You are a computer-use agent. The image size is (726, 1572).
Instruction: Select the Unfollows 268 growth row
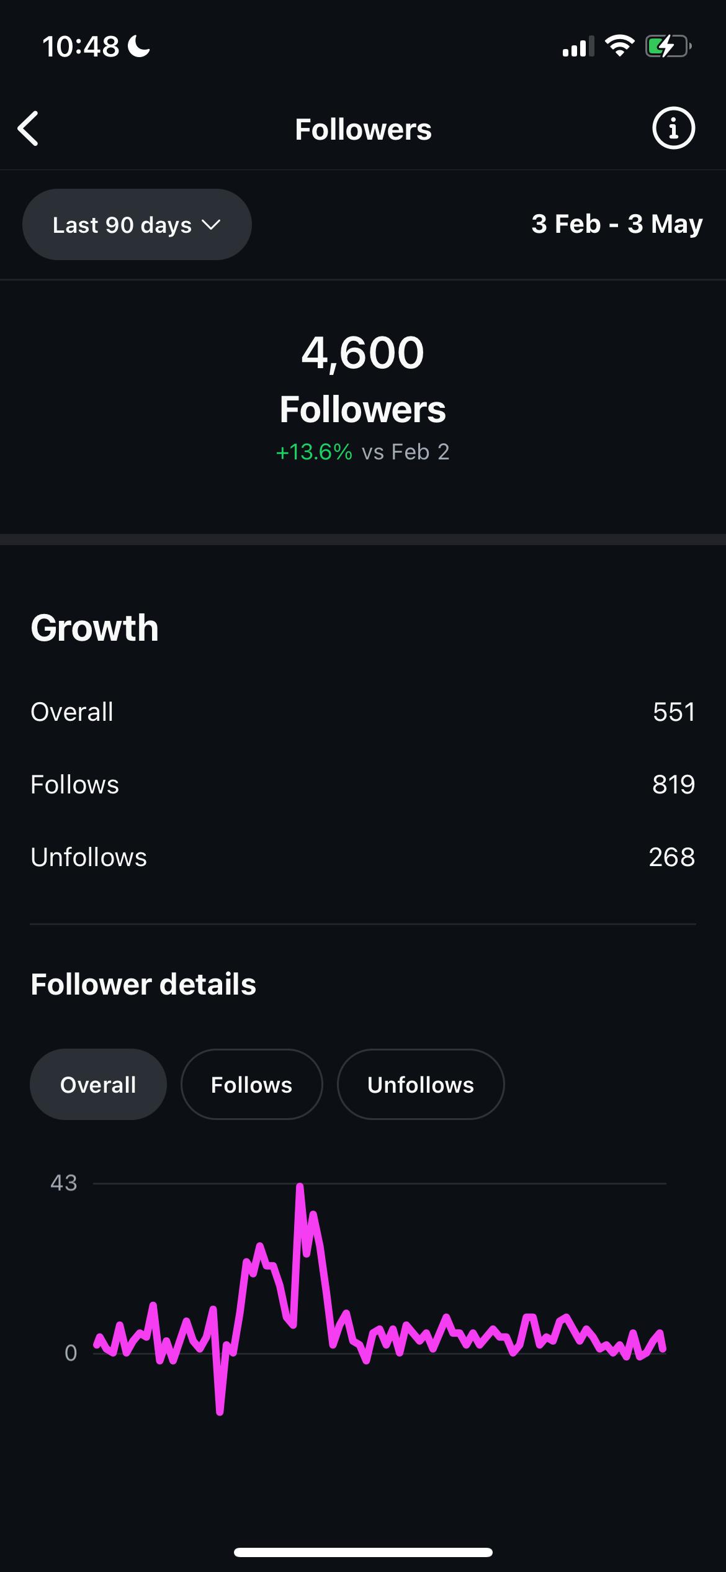click(x=363, y=857)
